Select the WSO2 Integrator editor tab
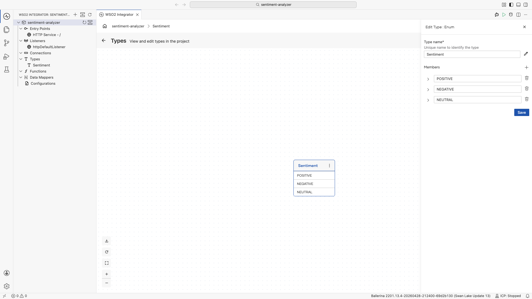This screenshot has height=299, width=532. (119, 15)
